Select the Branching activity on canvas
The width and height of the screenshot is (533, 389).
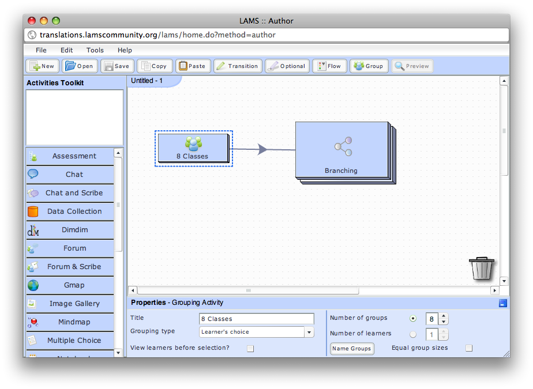click(342, 150)
